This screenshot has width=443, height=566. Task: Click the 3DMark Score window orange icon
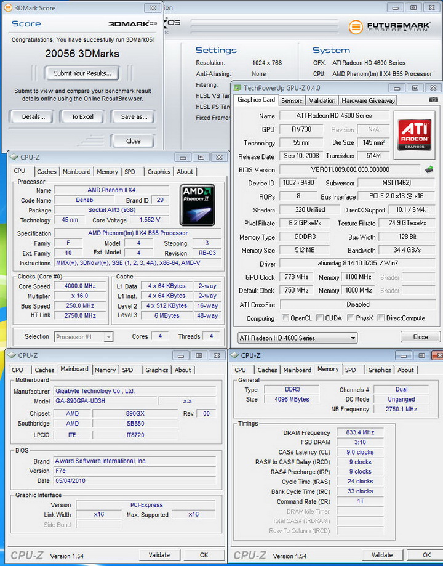click(x=8, y=7)
